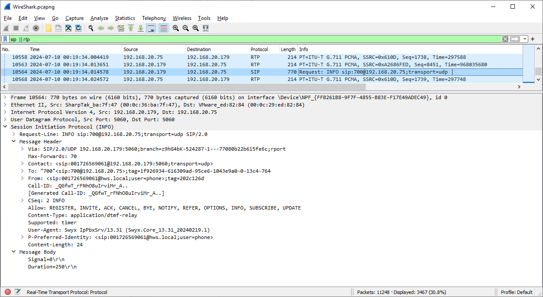The height and width of the screenshot is (297, 543).
Task: Expand the Ethernet II tree row
Action: click(x=5, y=105)
